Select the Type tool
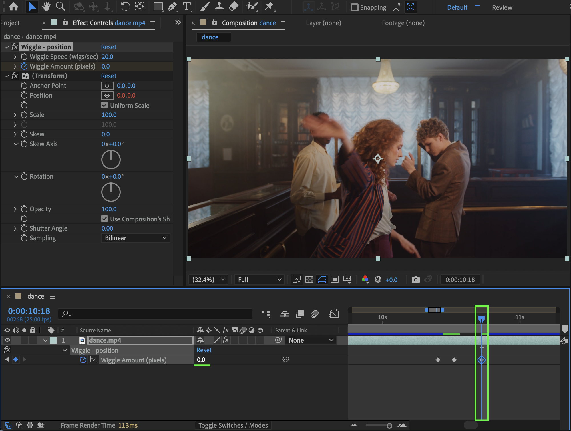The image size is (571, 431). (x=187, y=6)
